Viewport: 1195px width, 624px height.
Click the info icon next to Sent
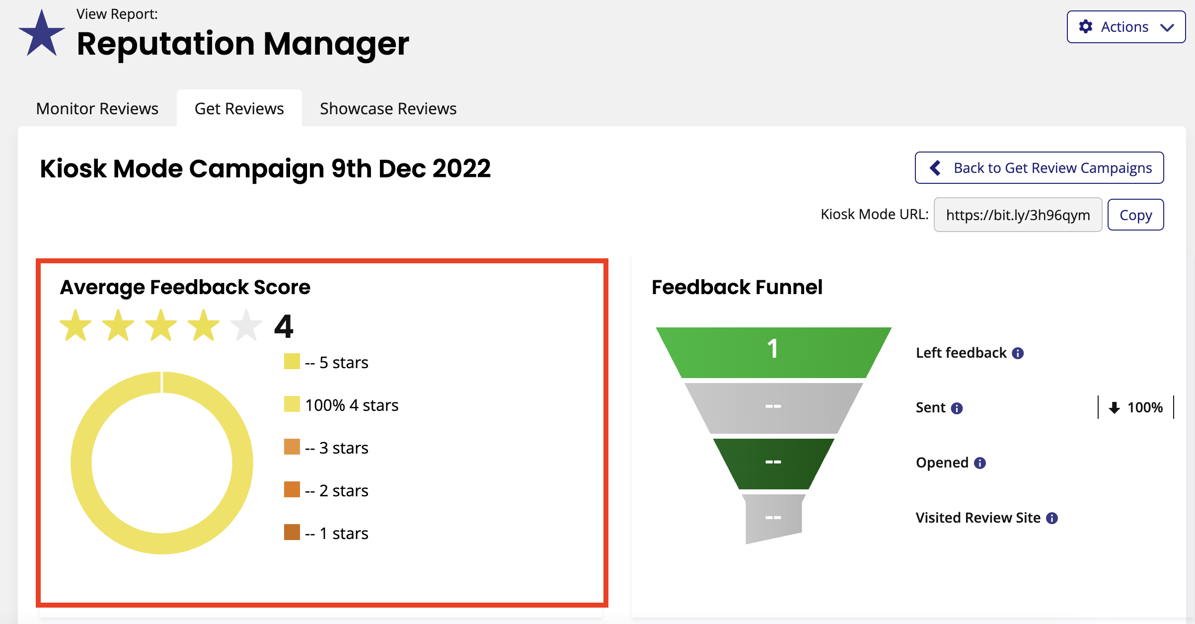tap(957, 408)
